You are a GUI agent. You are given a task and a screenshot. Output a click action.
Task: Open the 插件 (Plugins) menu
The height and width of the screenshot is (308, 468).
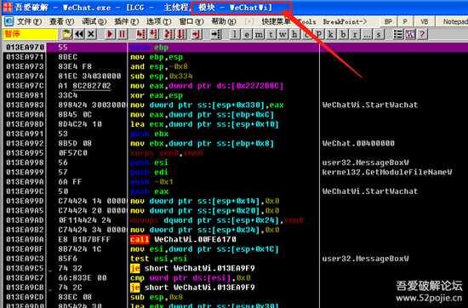[126, 22]
